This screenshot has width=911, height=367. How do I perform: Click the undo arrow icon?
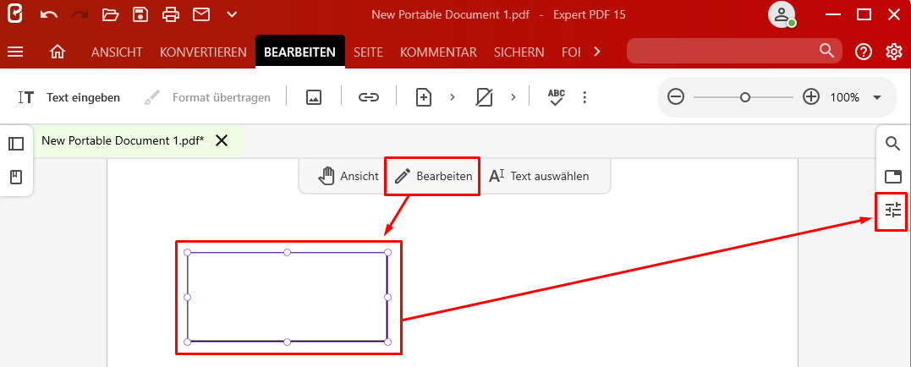[x=49, y=14]
